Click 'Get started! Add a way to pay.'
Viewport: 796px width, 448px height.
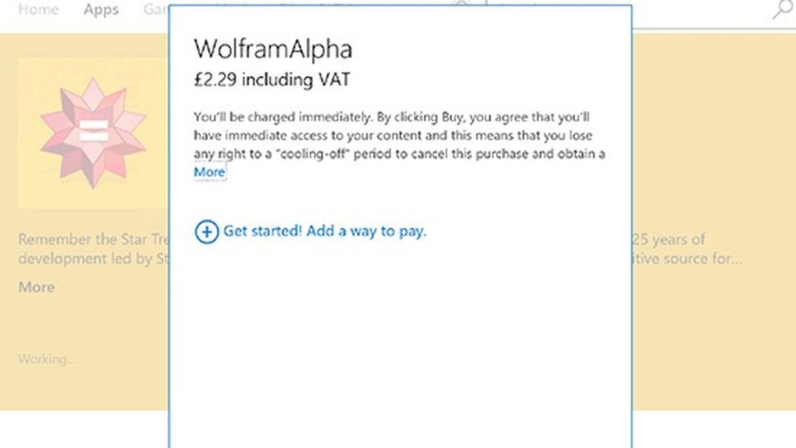(x=324, y=231)
